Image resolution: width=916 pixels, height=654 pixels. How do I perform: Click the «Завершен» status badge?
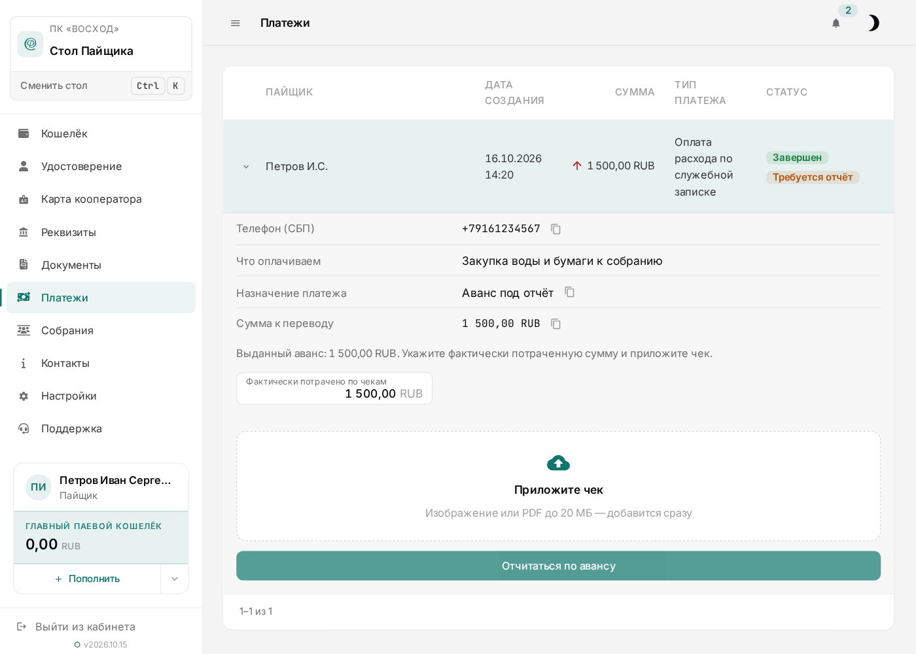point(797,158)
